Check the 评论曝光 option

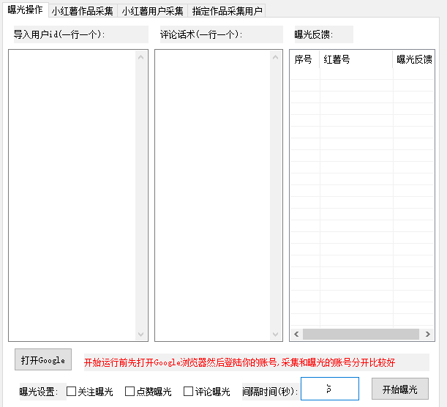tap(189, 392)
